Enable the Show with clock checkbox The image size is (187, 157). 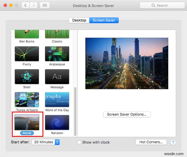pos(79,142)
